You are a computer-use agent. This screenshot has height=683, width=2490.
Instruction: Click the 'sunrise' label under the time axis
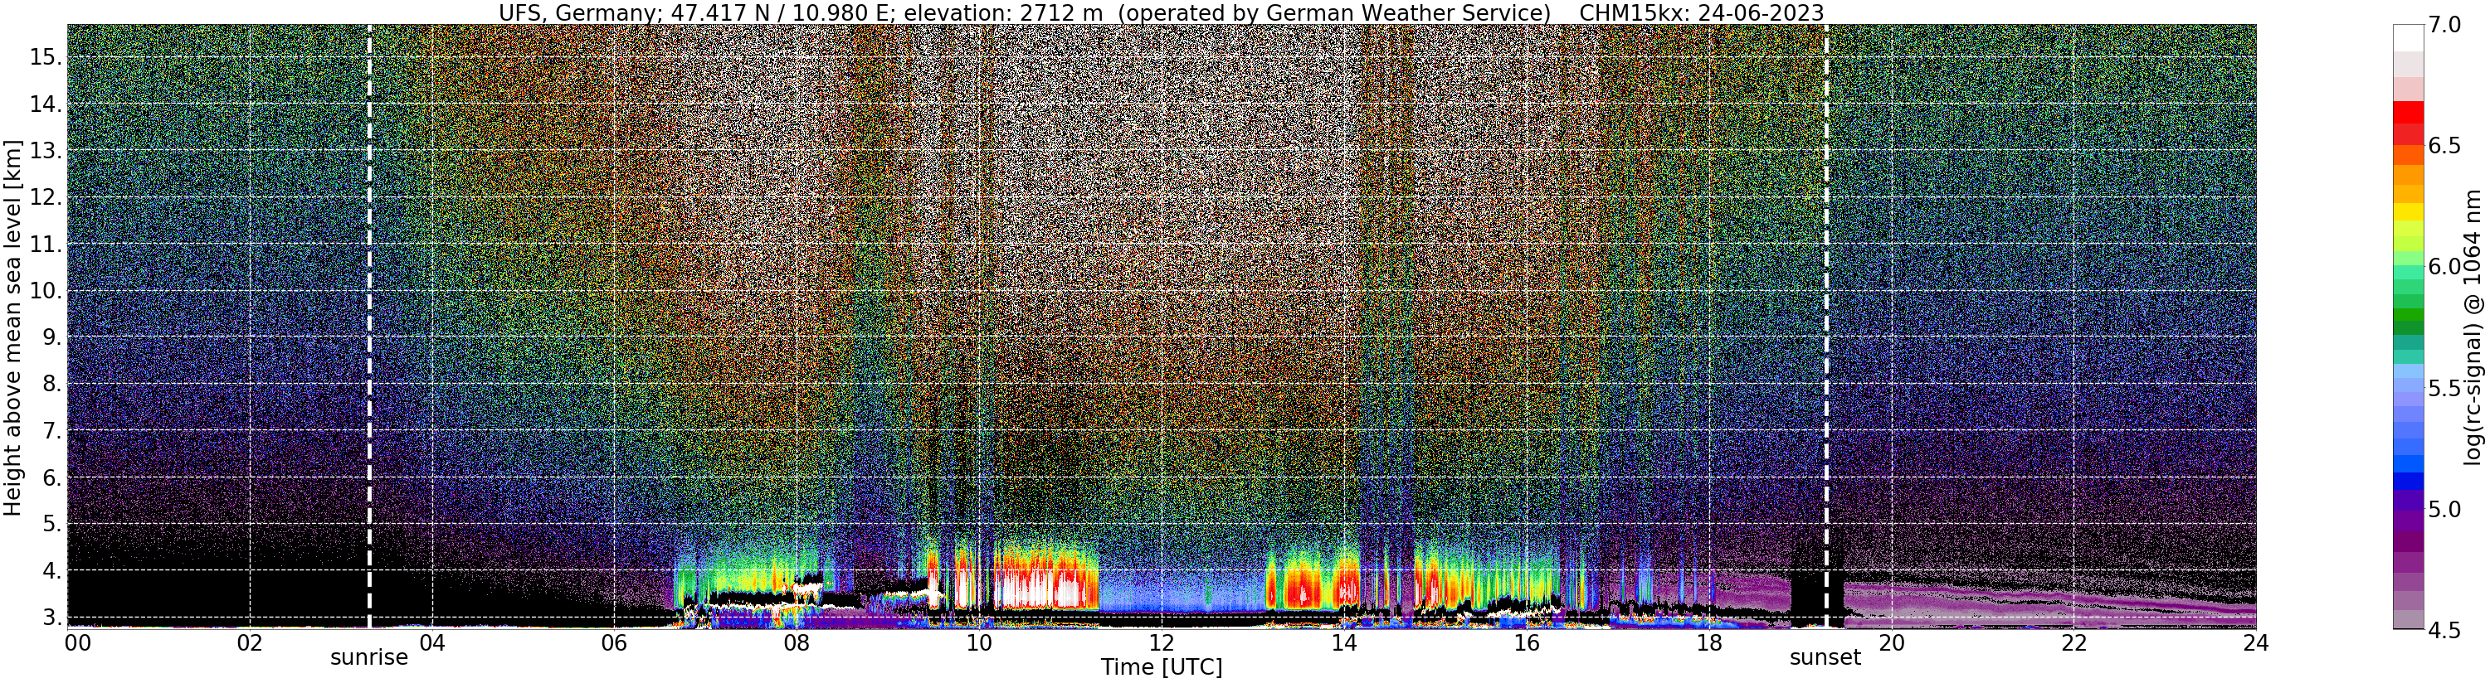(x=369, y=658)
